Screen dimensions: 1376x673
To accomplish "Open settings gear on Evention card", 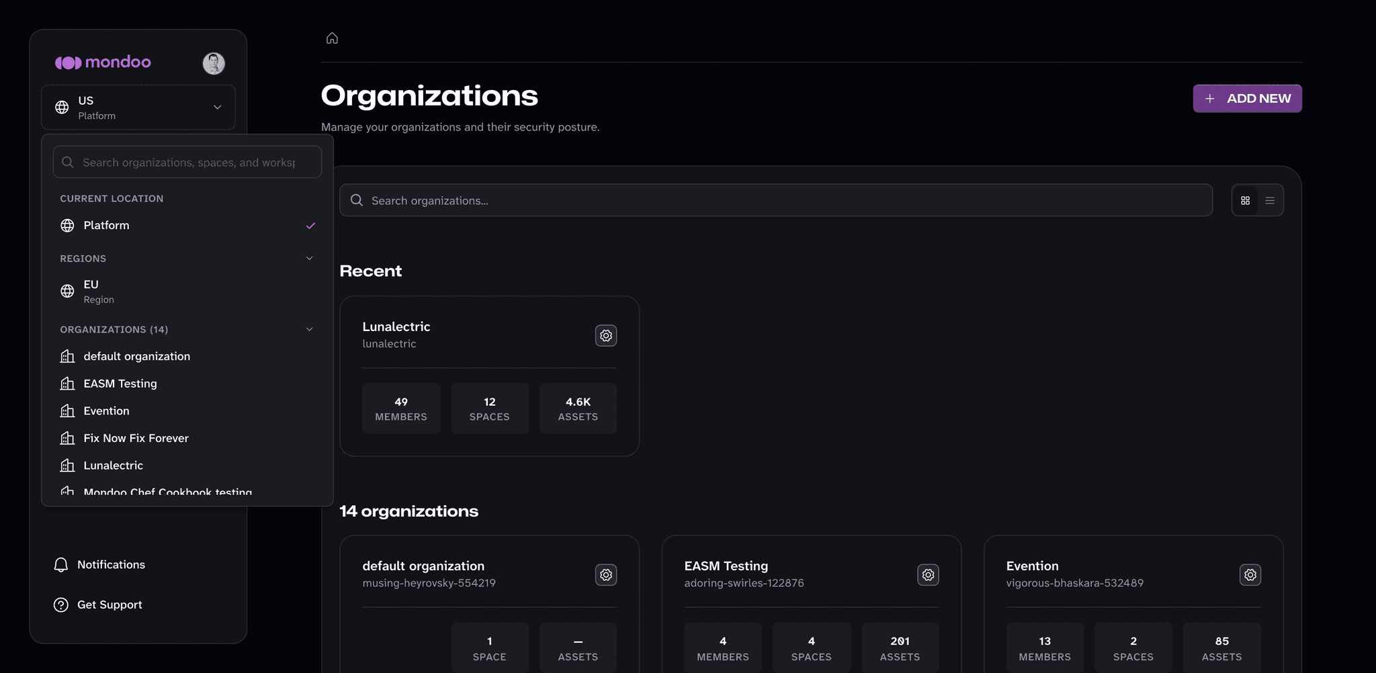I will pos(1250,575).
